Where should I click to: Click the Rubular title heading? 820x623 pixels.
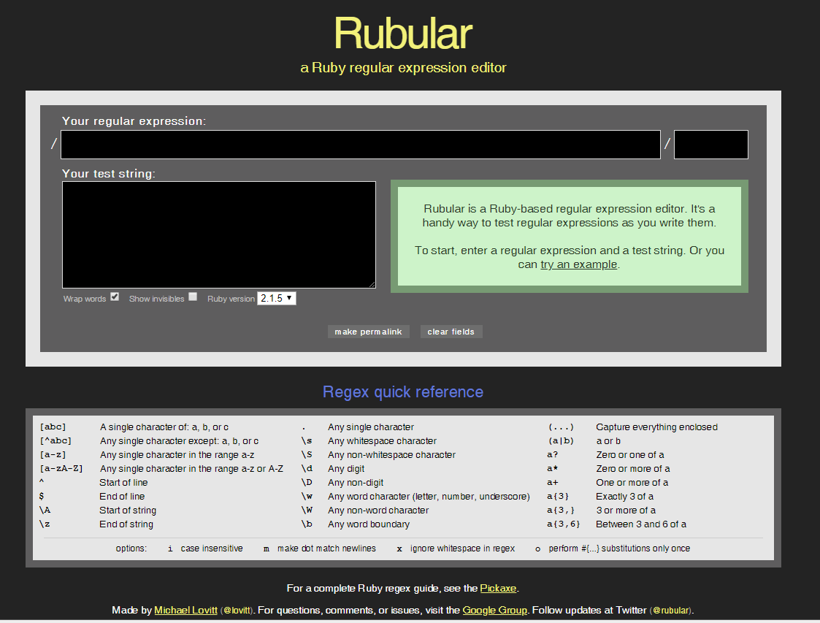pyautogui.click(x=402, y=34)
